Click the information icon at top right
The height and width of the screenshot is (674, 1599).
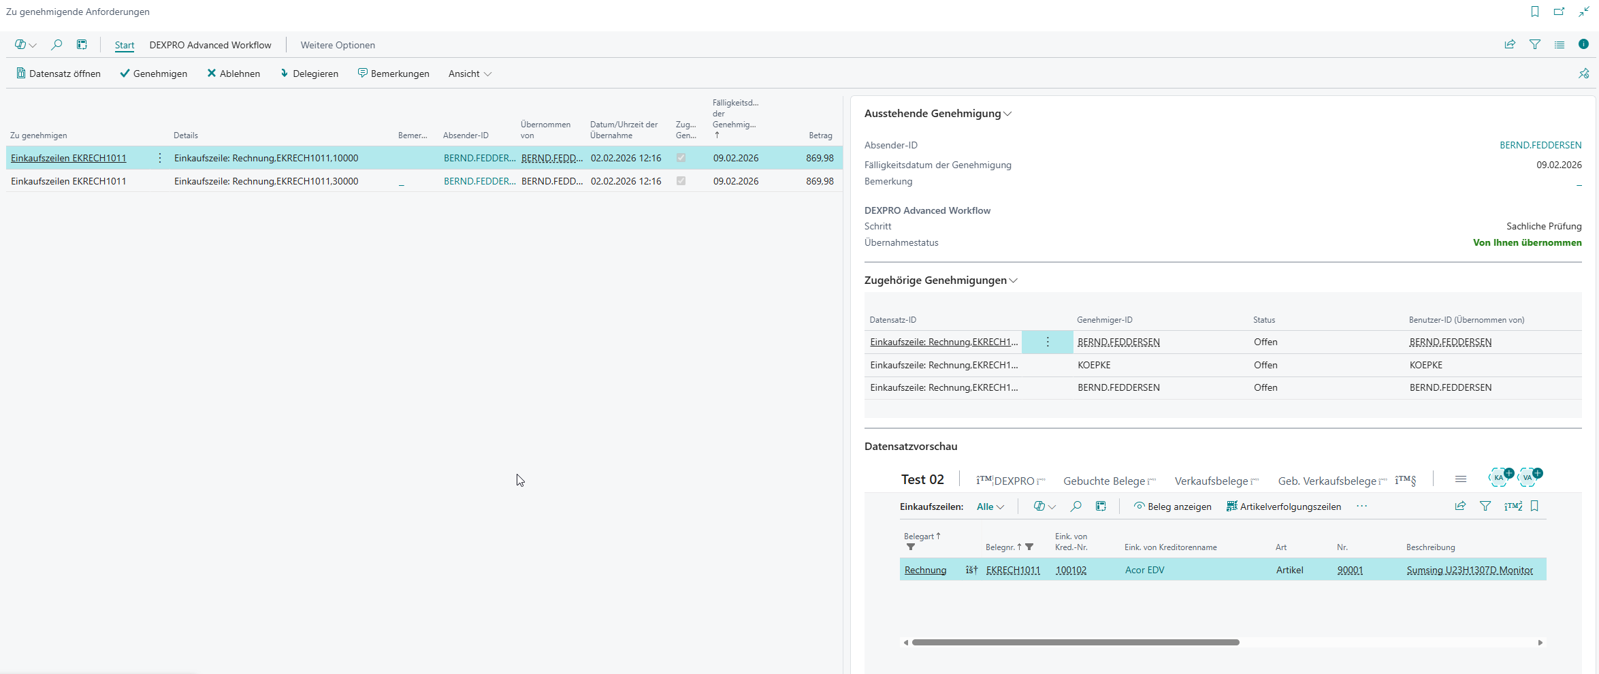(1583, 44)
